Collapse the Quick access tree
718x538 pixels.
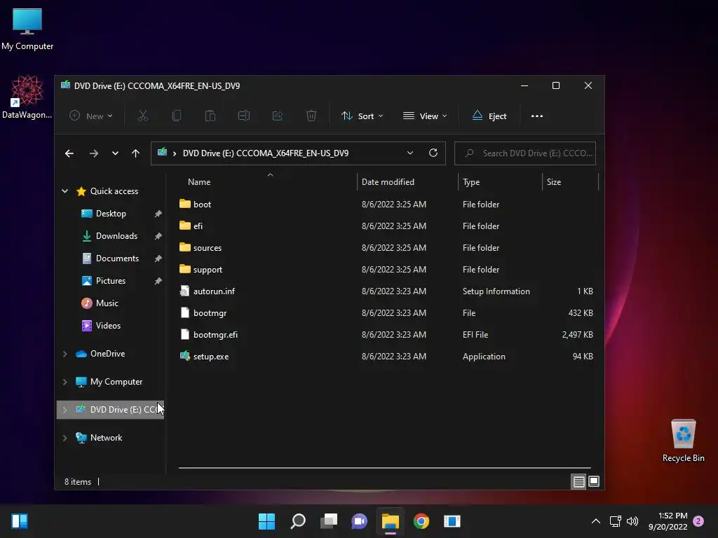[65, 191]
